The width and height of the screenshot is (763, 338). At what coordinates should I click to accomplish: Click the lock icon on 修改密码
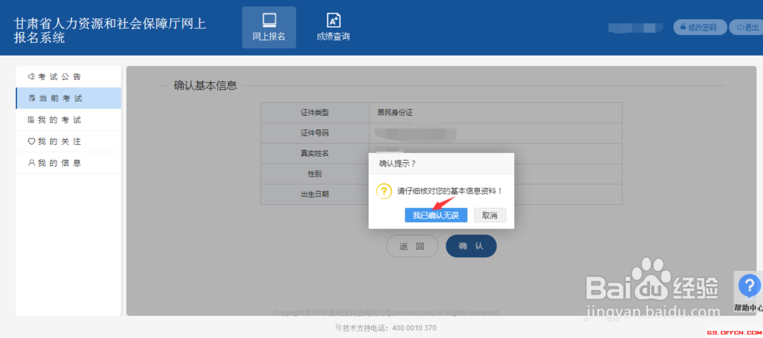click(683, 27)
